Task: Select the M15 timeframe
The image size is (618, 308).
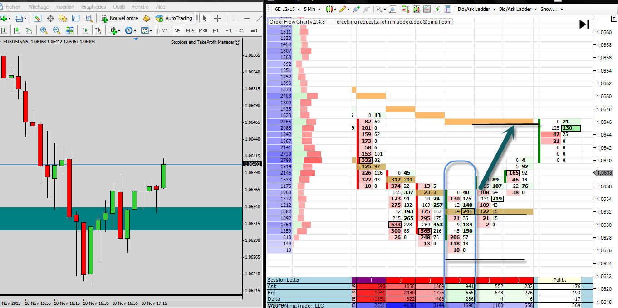Action: 190,30
